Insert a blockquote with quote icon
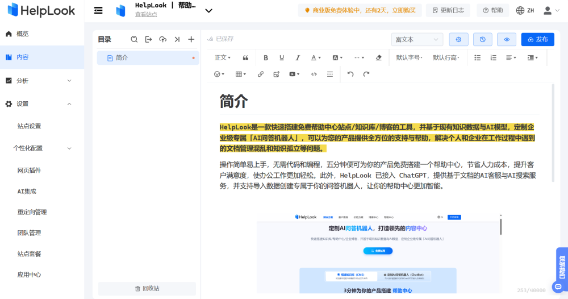568x299 pixels. (245, 57)
